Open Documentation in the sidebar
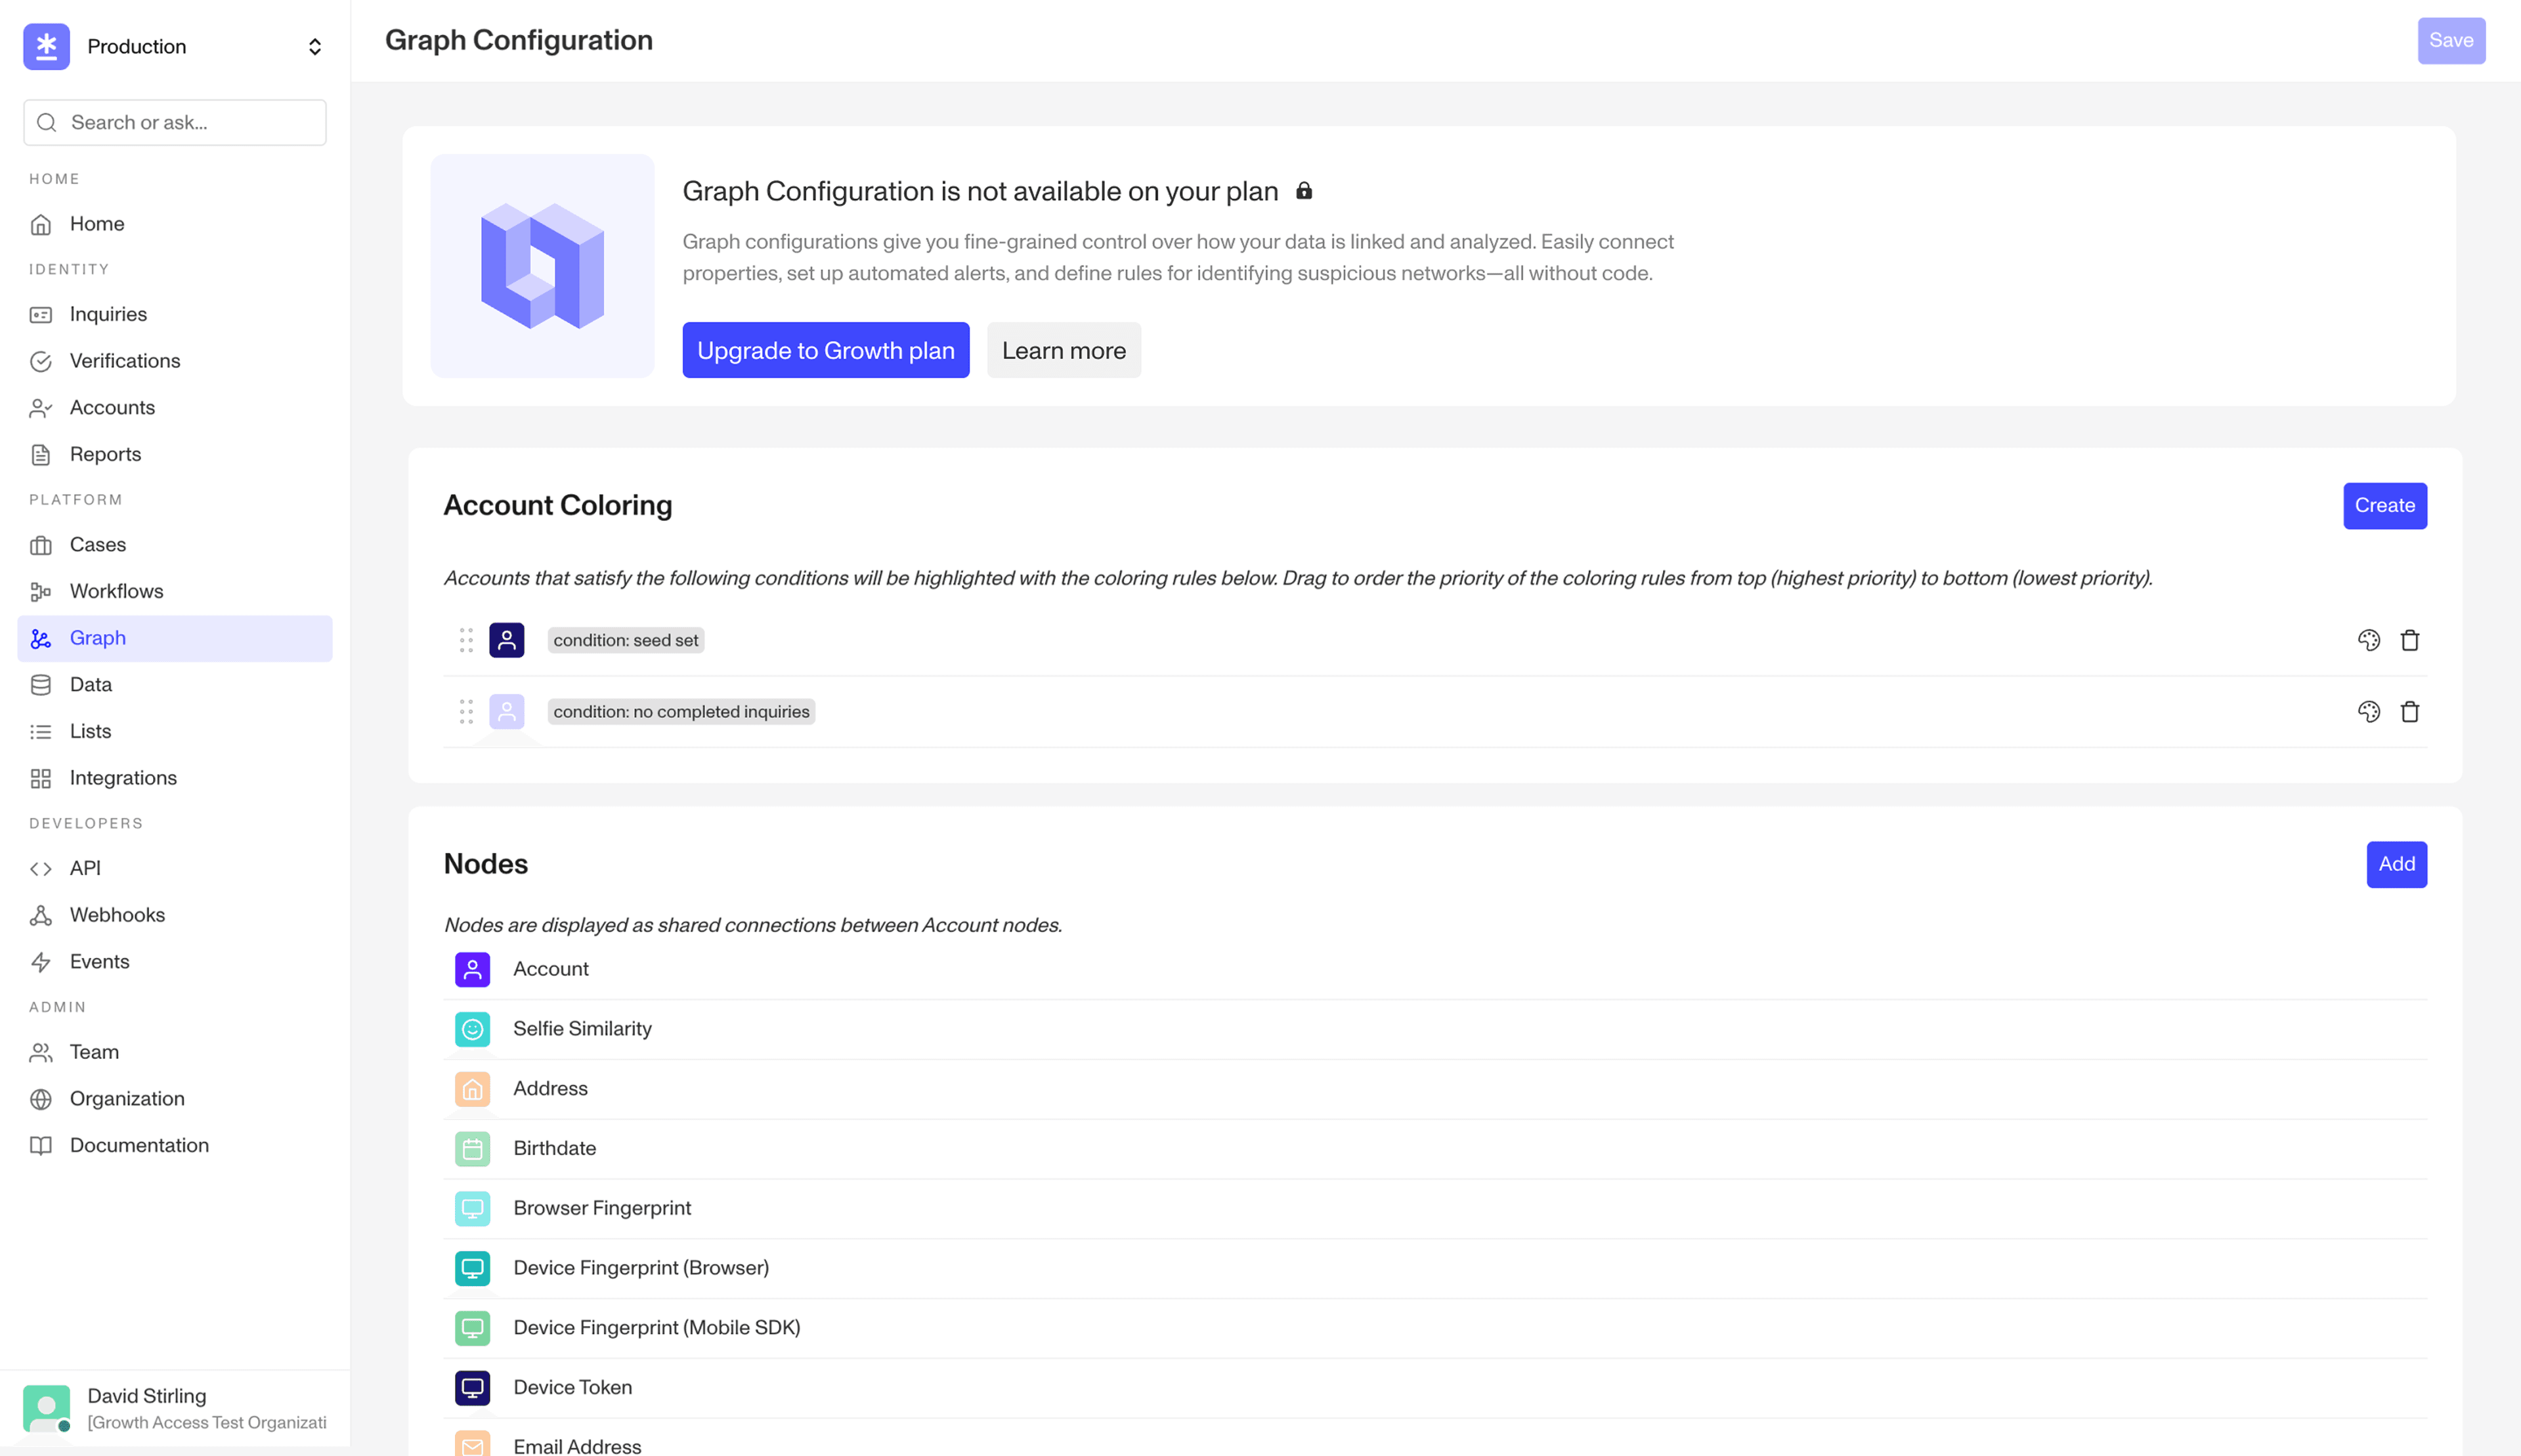The height and width of the screenshot is (1456, 2521). [175, 1145]
